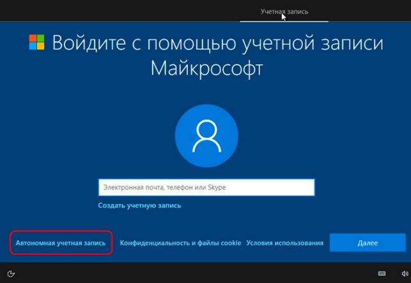Click the user avatar circle

206,136
